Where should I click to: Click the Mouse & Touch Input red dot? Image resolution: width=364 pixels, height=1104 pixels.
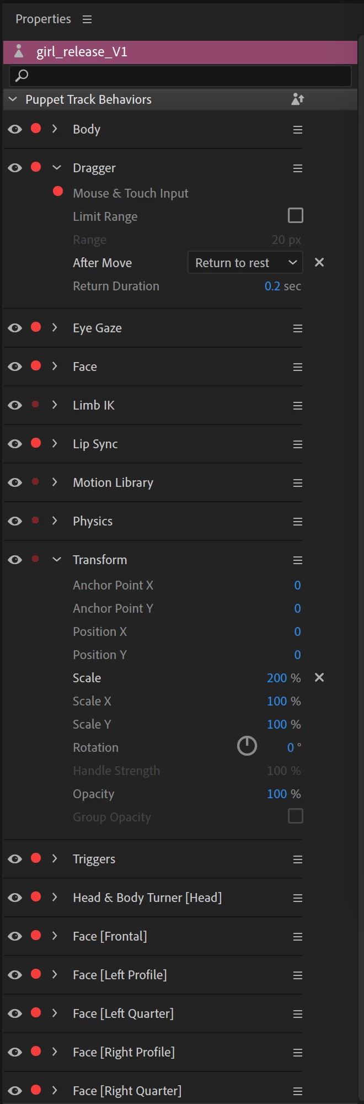pos(58,192)
